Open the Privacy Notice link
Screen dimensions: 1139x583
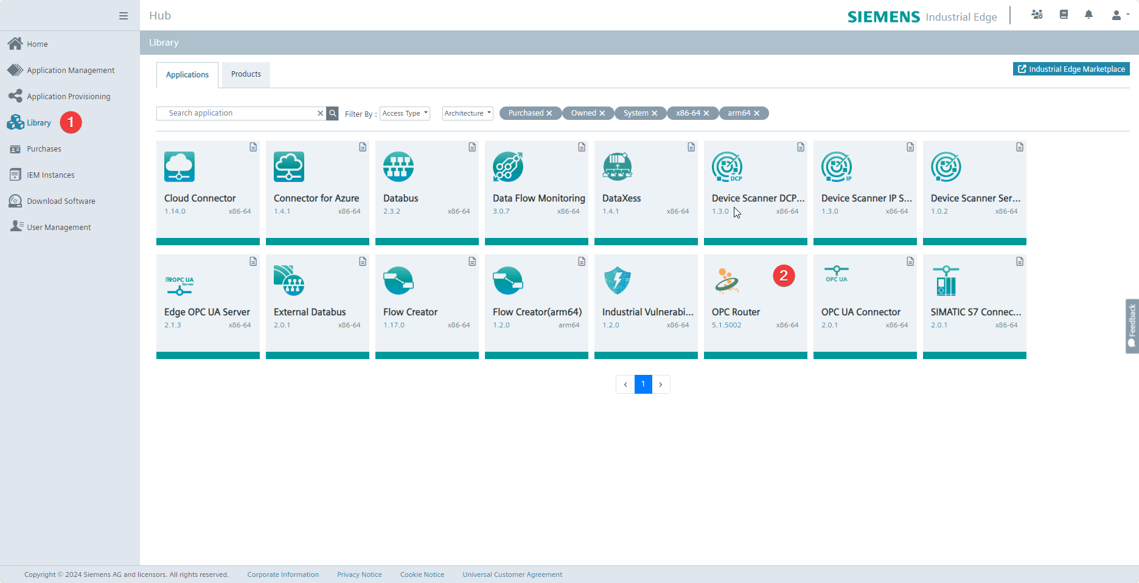click(x=360, y=574)
